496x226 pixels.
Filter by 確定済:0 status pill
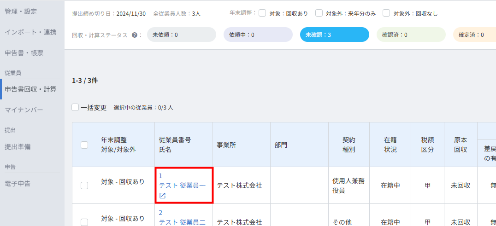[x=474, y=35]
